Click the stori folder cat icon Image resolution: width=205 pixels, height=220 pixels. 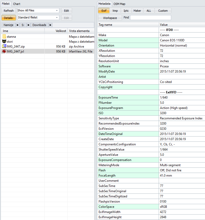click(4, 41)
